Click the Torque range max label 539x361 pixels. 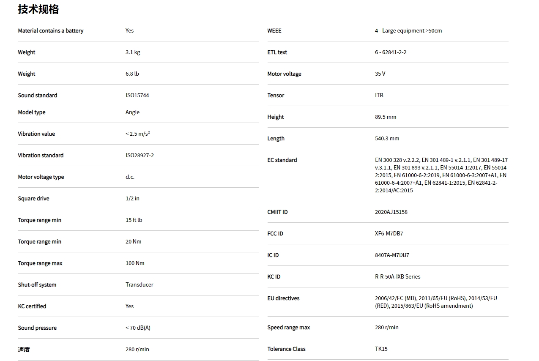[x=40, y=263]
